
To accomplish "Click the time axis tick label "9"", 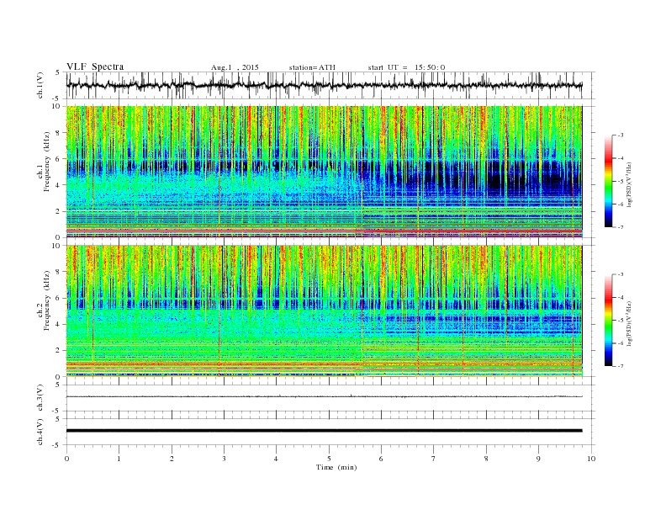I will tap(538, 459).
